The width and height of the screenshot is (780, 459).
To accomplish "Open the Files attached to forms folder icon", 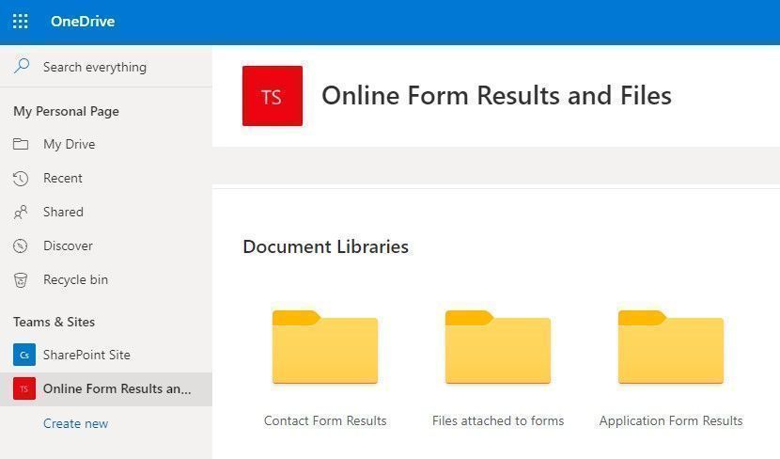I will pos(498,347).
